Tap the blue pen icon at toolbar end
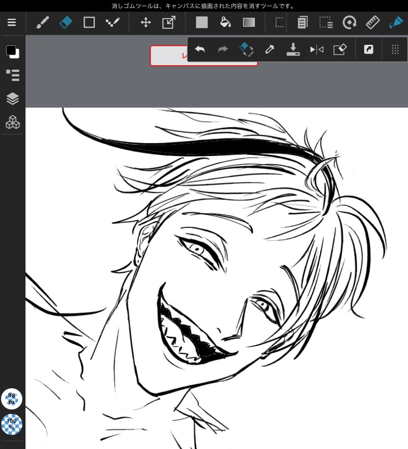 pyautogui.click(x=396, y=22)
